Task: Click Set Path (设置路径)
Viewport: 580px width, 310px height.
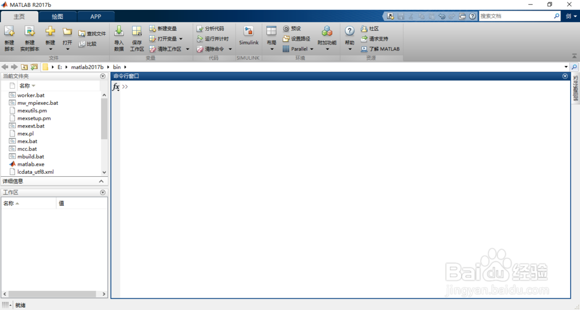Action: (x=296, y=38)
